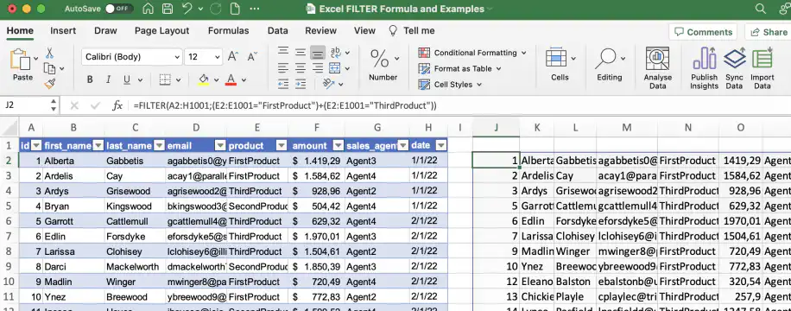Open the Undo history dropdown arrow

pyautogui.click(x=201, y=10)
